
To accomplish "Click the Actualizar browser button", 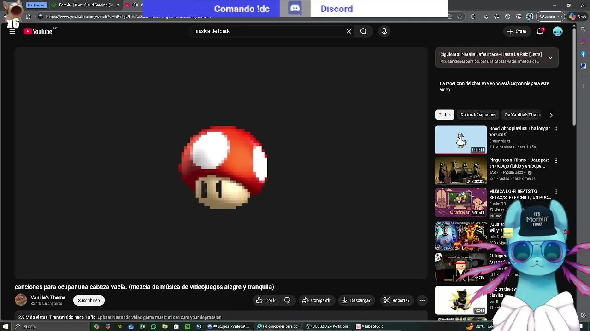I will (x=550, y=17).
